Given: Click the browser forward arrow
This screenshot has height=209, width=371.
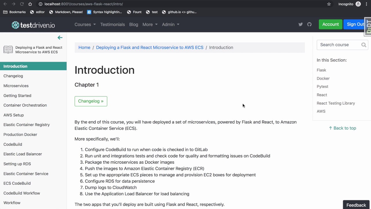Looking at the screenshot, I should (13, 4).
